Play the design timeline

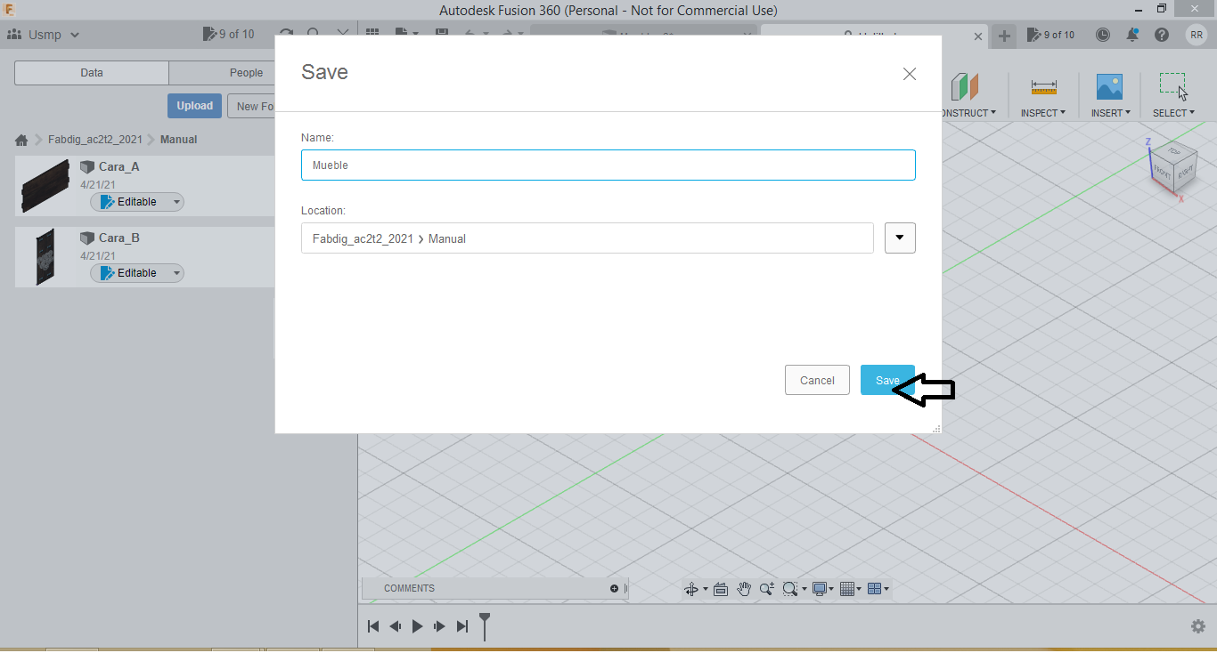point(417,626)
